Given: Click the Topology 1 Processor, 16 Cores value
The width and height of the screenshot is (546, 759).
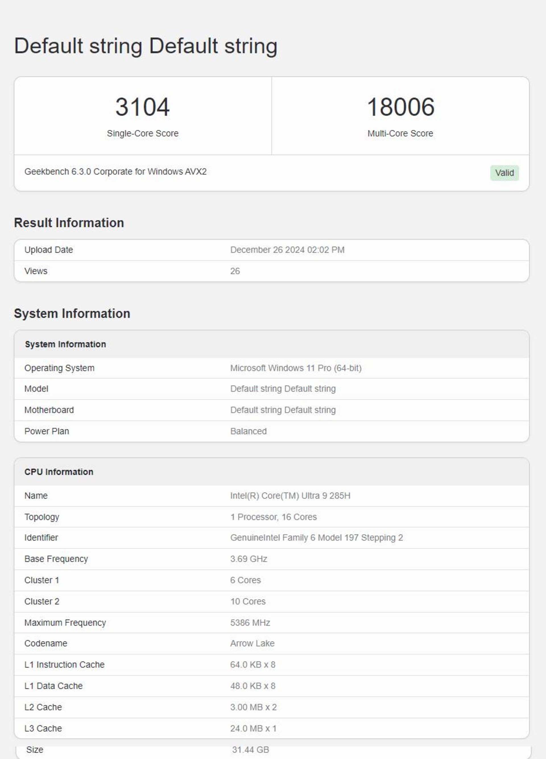Looking at the screenshot, I should pos(273,517).
